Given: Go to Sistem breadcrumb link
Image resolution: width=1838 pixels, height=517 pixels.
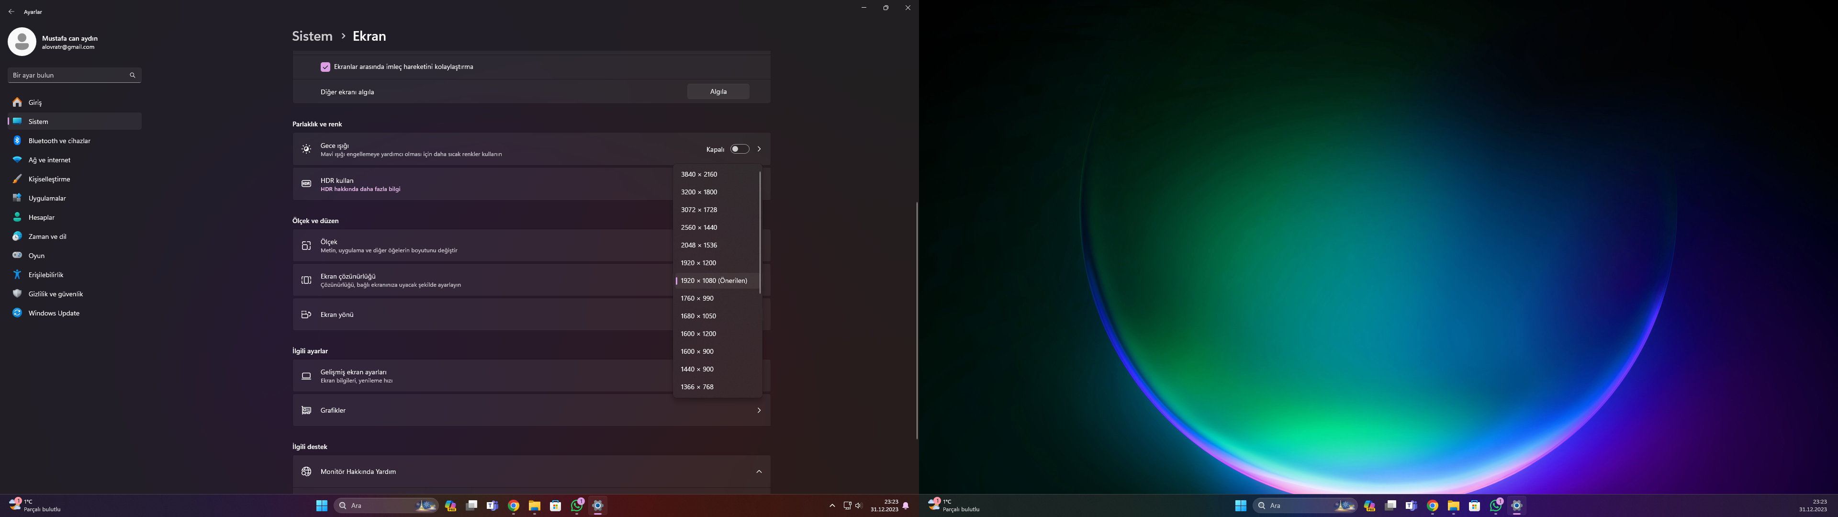Looking at the screenshot, I should (x=313, y=36).
